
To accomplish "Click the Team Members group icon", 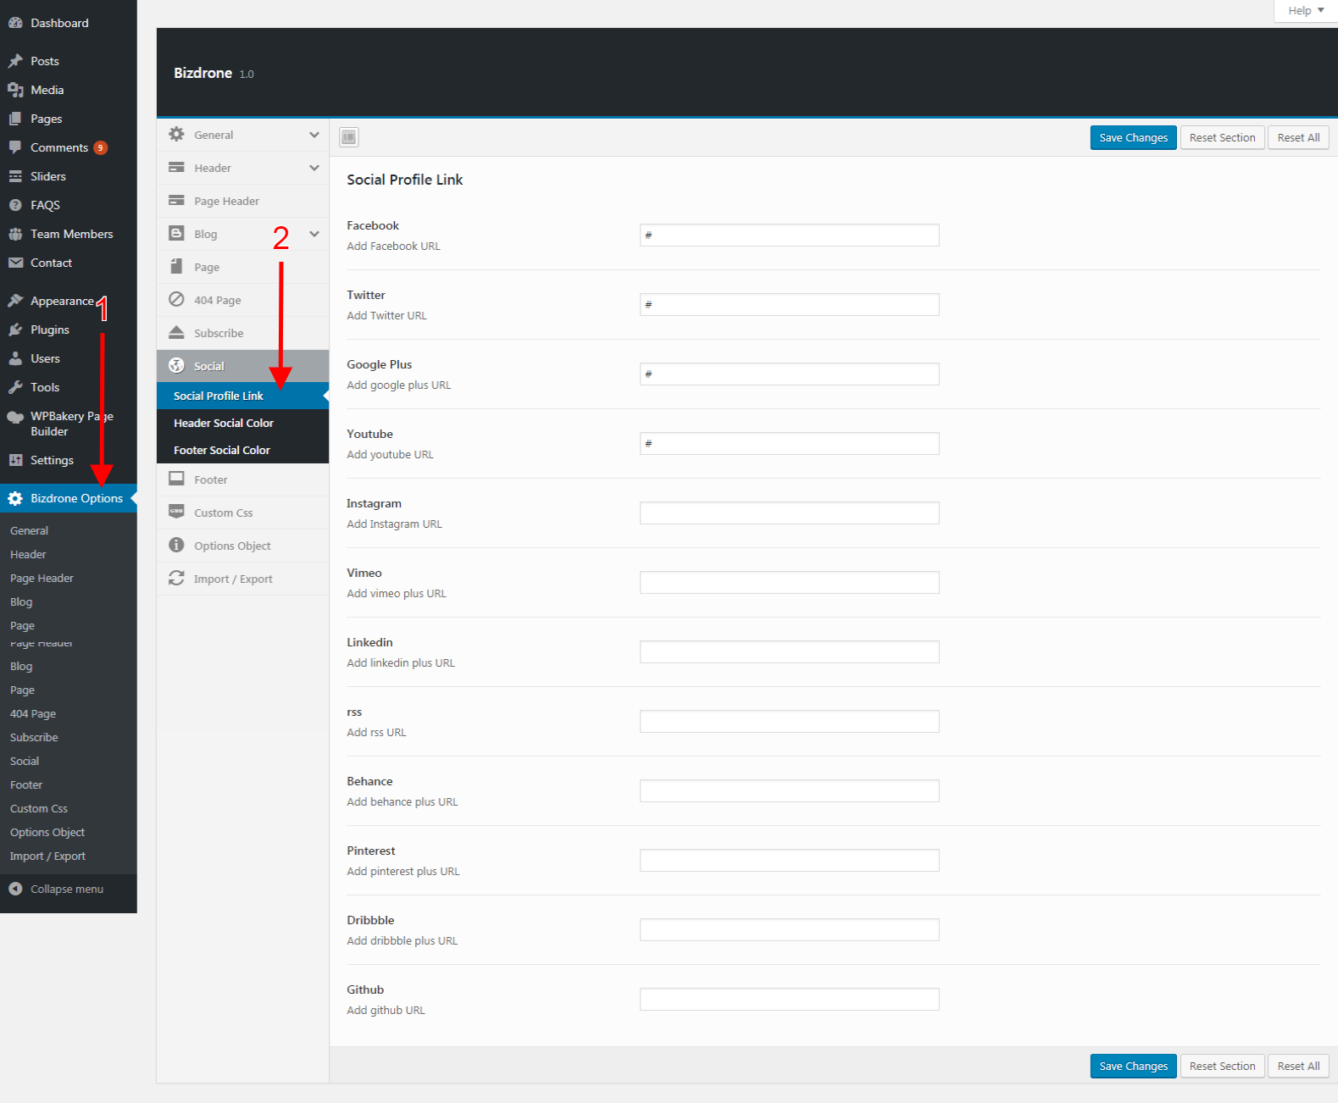I will coord(15,234).
